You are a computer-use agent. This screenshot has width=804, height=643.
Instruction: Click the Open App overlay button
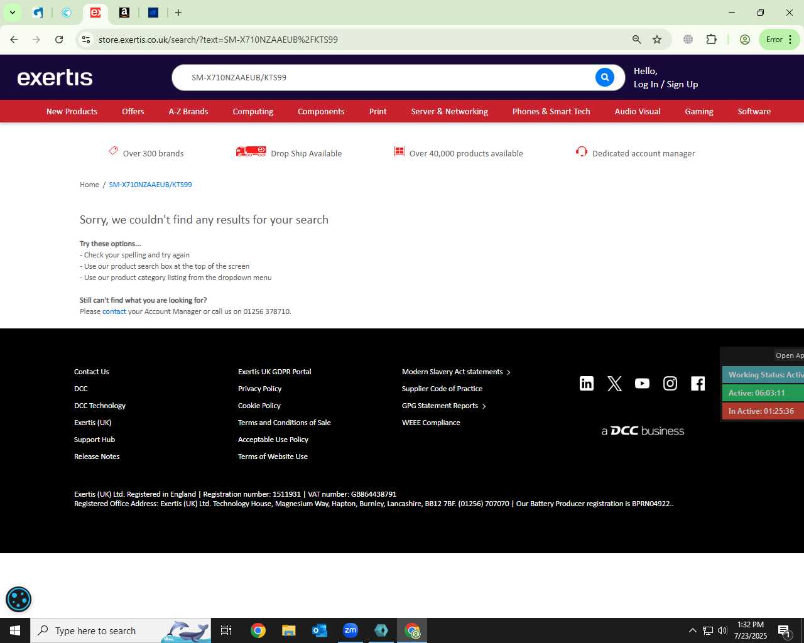coord(789,355)
